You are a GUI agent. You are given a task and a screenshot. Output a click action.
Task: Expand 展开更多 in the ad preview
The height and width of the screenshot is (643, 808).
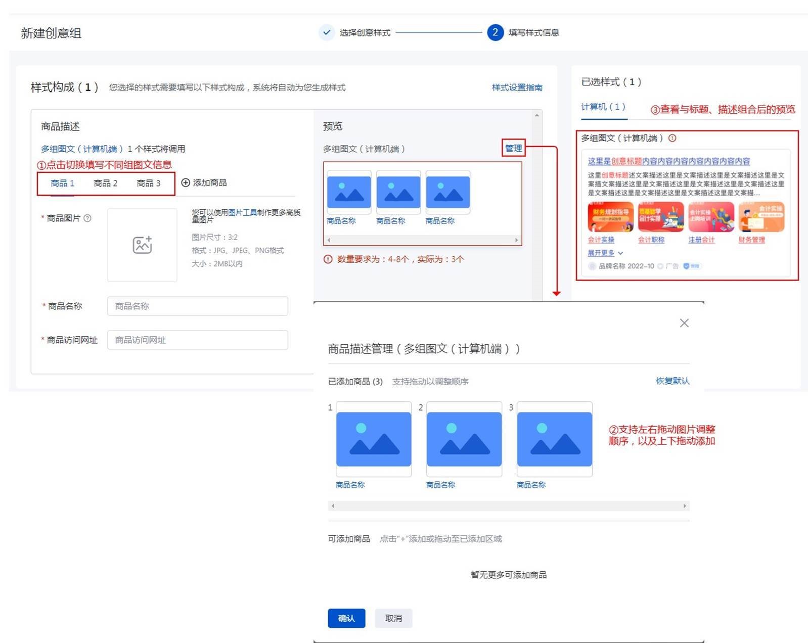coord(605,253)
